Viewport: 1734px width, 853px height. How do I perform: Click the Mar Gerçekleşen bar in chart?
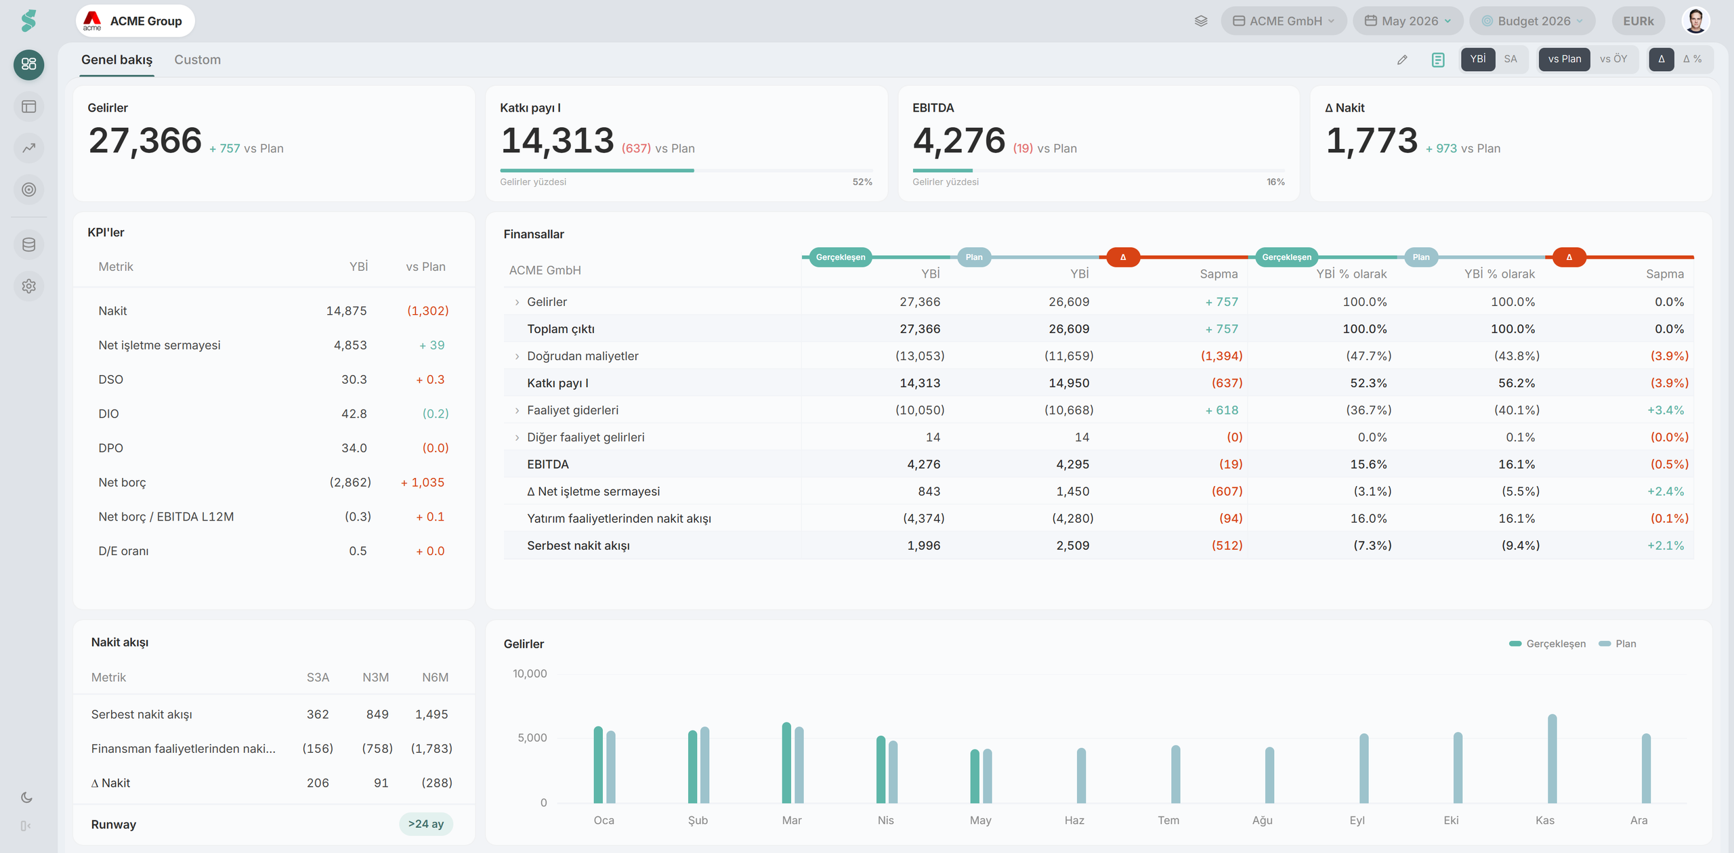(786, 763)
